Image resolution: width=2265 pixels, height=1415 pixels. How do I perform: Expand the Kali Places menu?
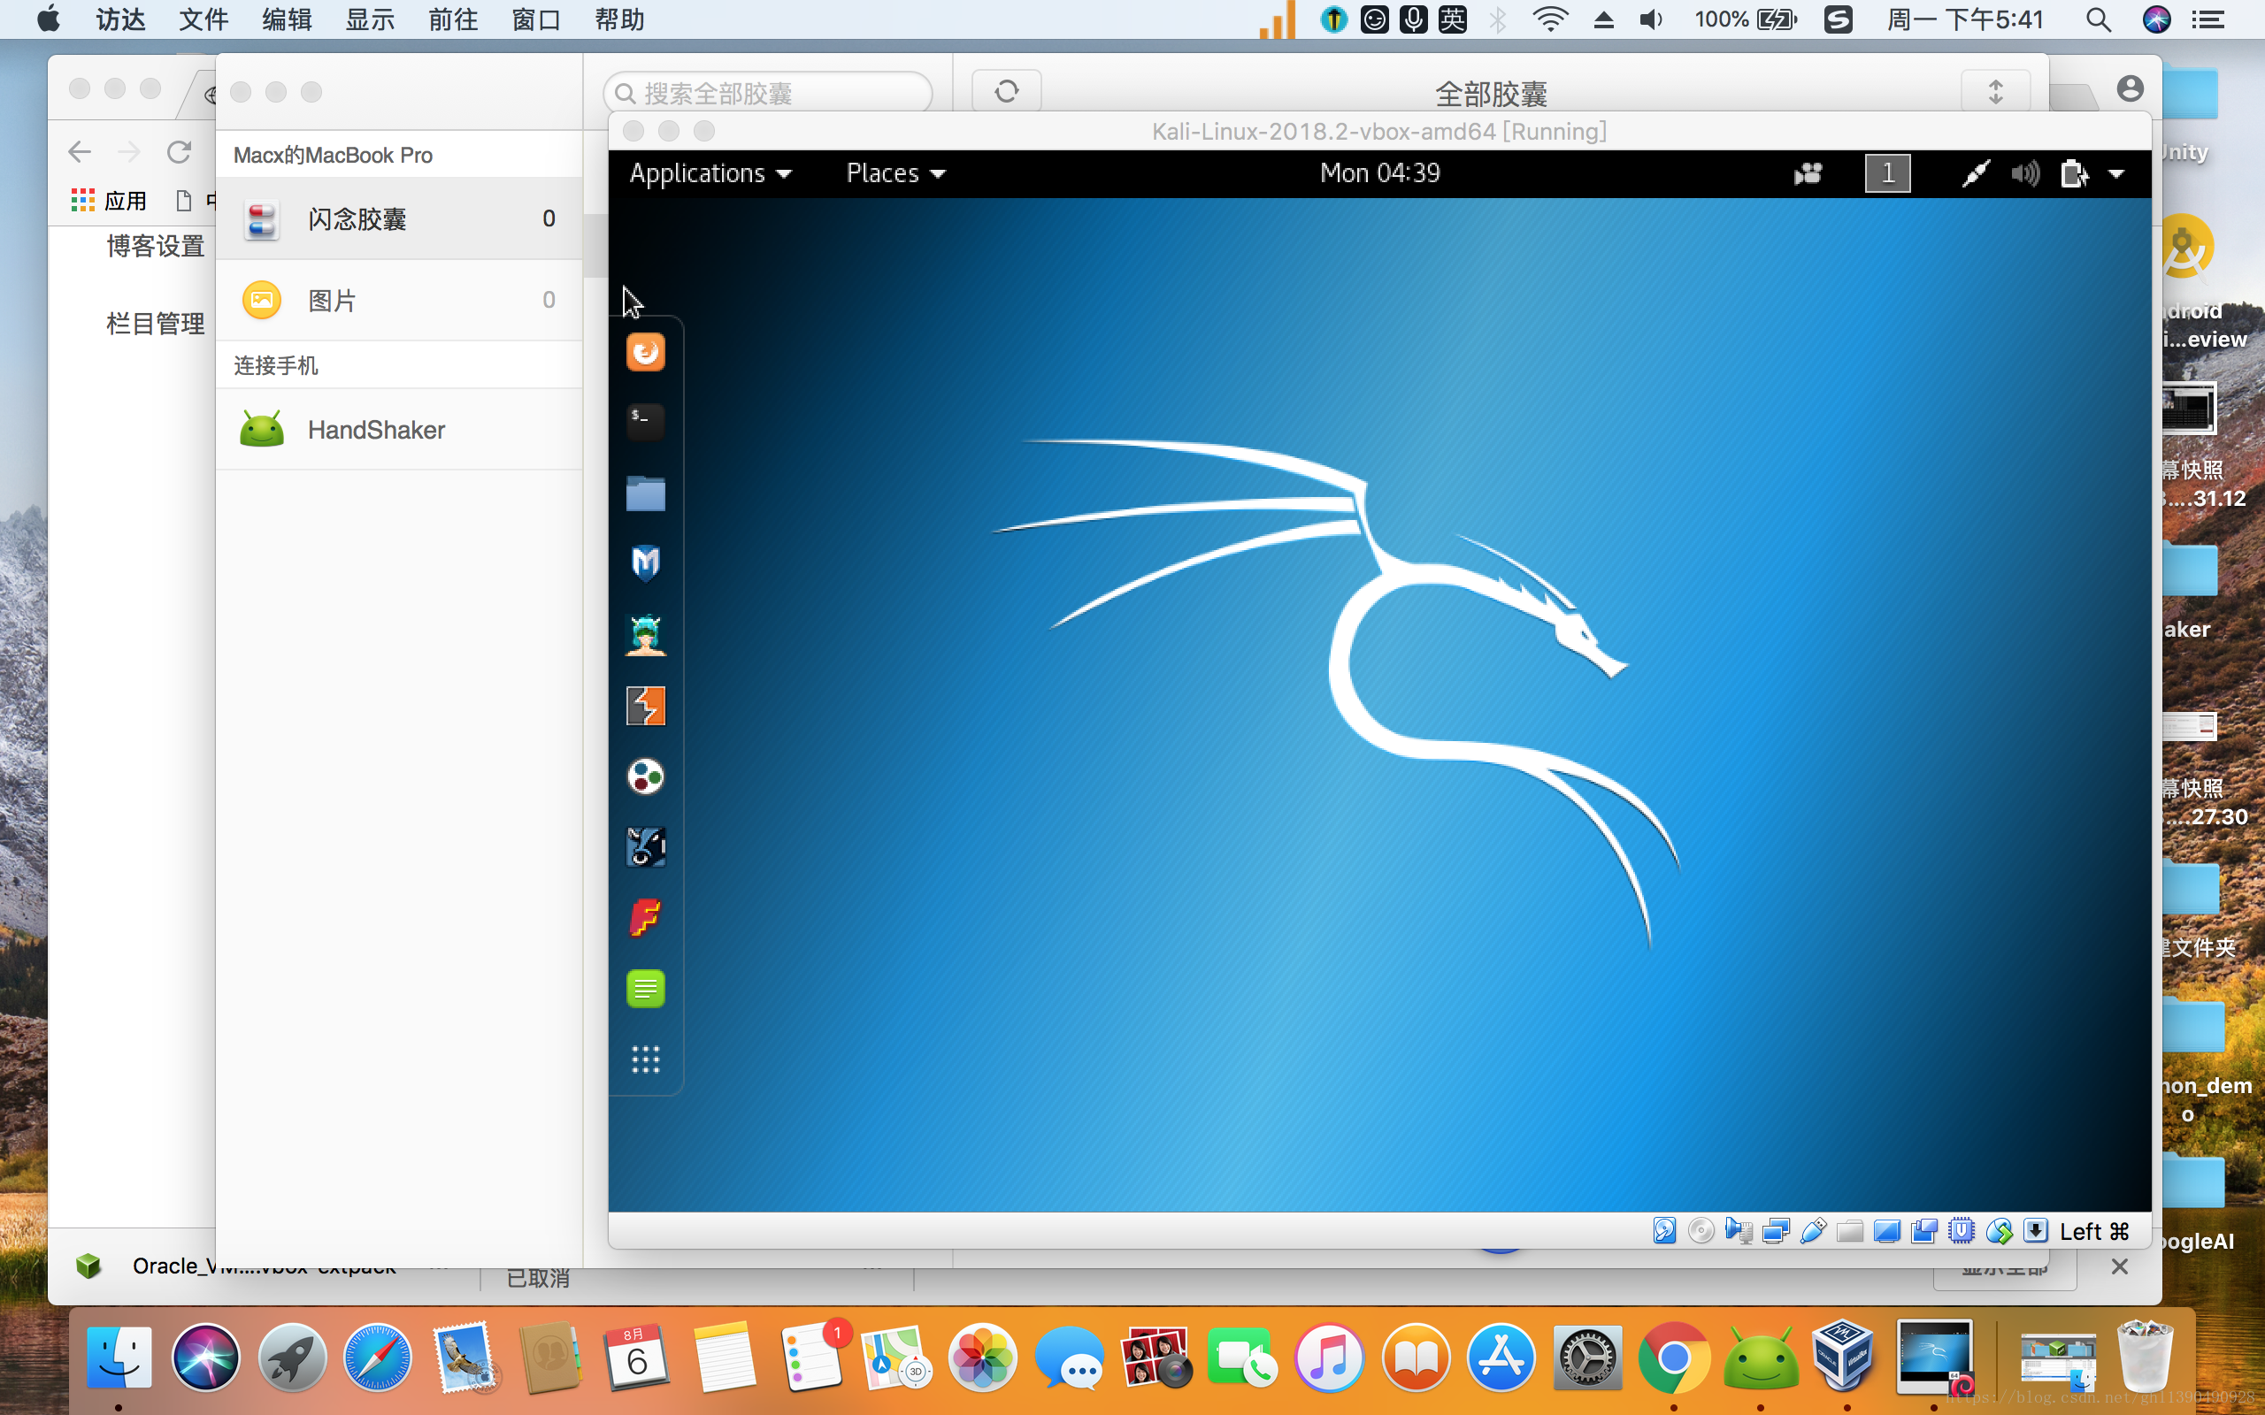tap(894, 174)
